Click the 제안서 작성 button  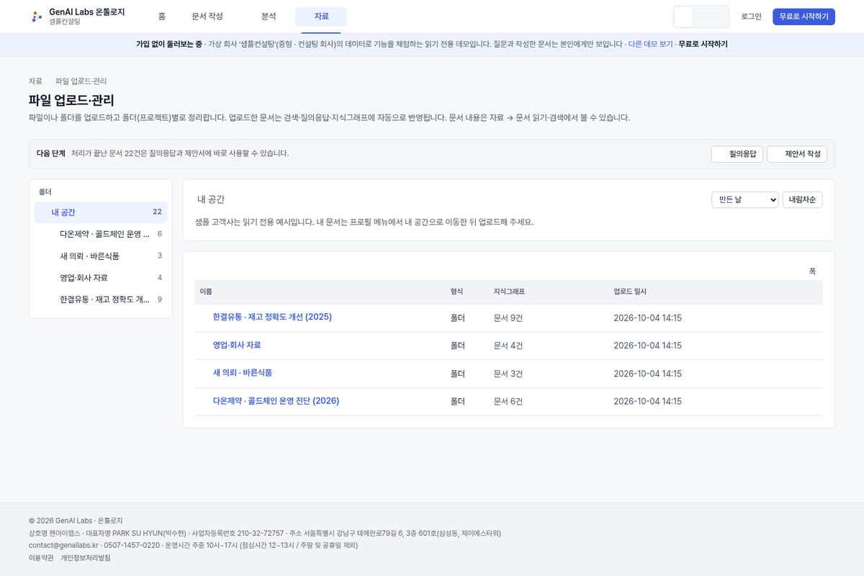(x=797, y=154)
